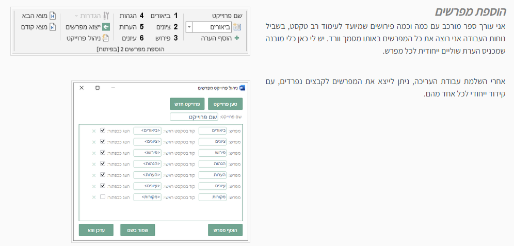Click the greyed הגדרות tools icon

(106, 15)
